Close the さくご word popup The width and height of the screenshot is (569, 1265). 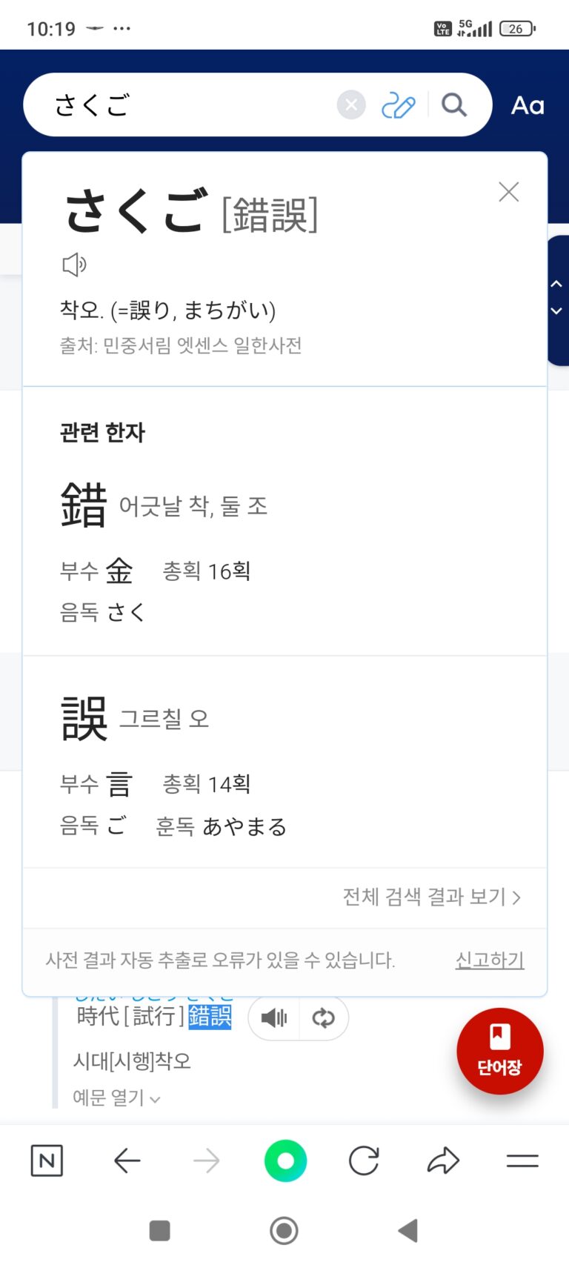(x=508, y=192)
